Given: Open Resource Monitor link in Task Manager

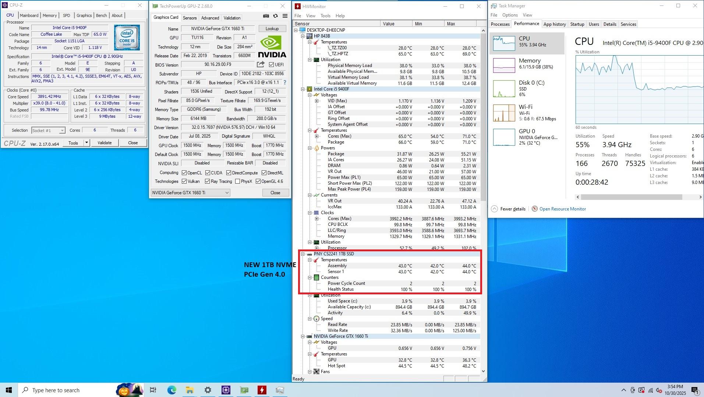Looking at the screenshot, I should coord(562,209).
